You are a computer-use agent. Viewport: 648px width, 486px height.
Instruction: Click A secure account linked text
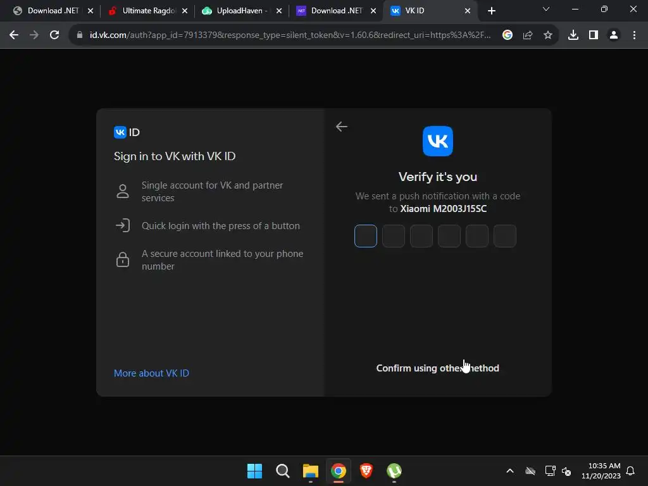point(222,260)
